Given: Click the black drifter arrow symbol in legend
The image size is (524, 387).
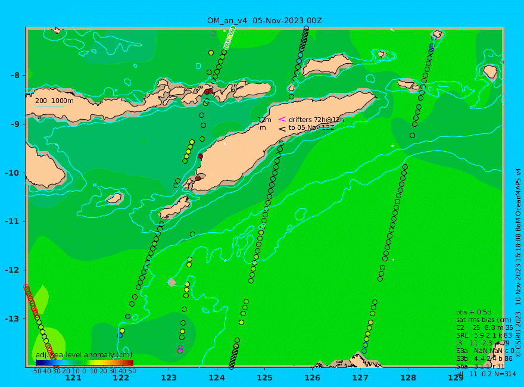Looking at the screenshot, I should point(282,129).
